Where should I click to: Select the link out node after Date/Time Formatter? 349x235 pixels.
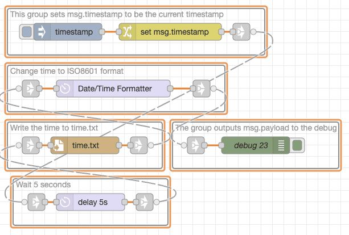(201, 89)
